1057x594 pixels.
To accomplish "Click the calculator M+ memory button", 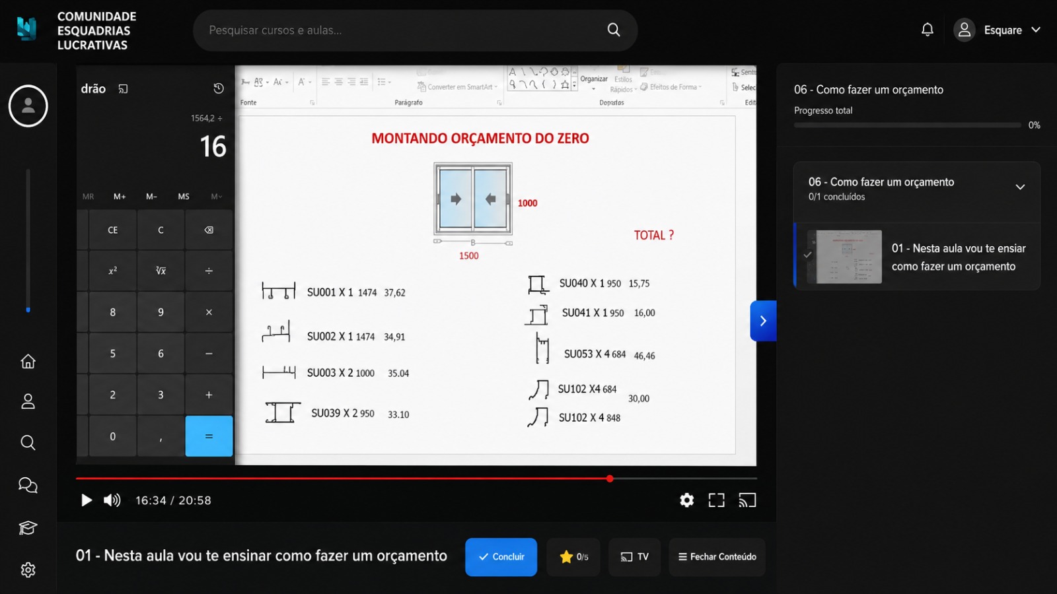I will click(x=120, y=197).
